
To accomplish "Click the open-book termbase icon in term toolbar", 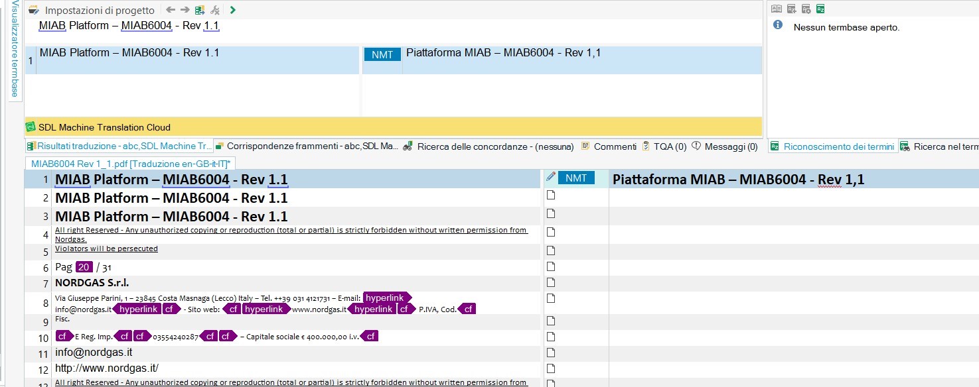I will tap(776, 9).
